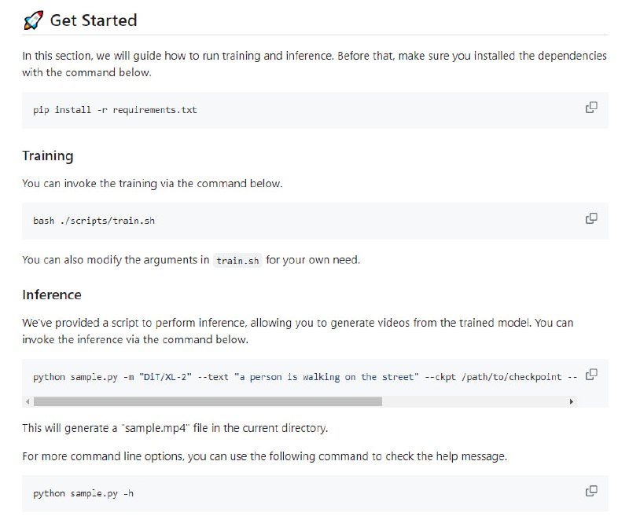The image size is (629, 527).
Task: Click the rocket icon beside Get Started
Action: point(33,20)
